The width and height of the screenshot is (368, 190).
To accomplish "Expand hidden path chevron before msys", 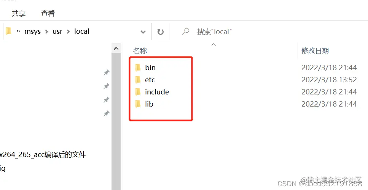I will tap(18, 31).
